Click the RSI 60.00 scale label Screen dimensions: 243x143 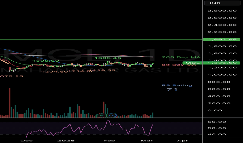tap(217, 122)
